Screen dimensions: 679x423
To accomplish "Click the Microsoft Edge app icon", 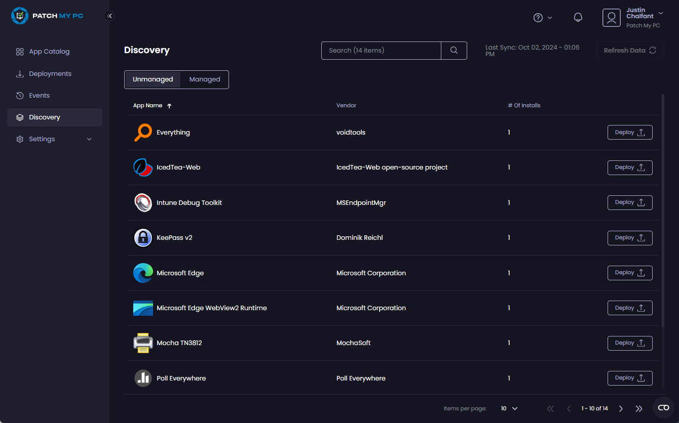I will click(x=143, y=273).
